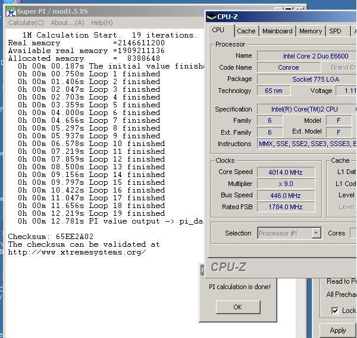Switch to the Memory tab in CPU-Z
357x338 pixels.
tap(311, 31)
